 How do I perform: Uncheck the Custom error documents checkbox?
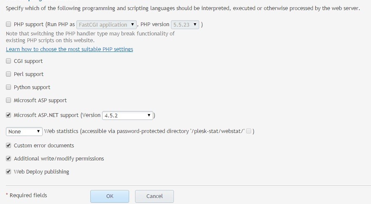[9, 146]
